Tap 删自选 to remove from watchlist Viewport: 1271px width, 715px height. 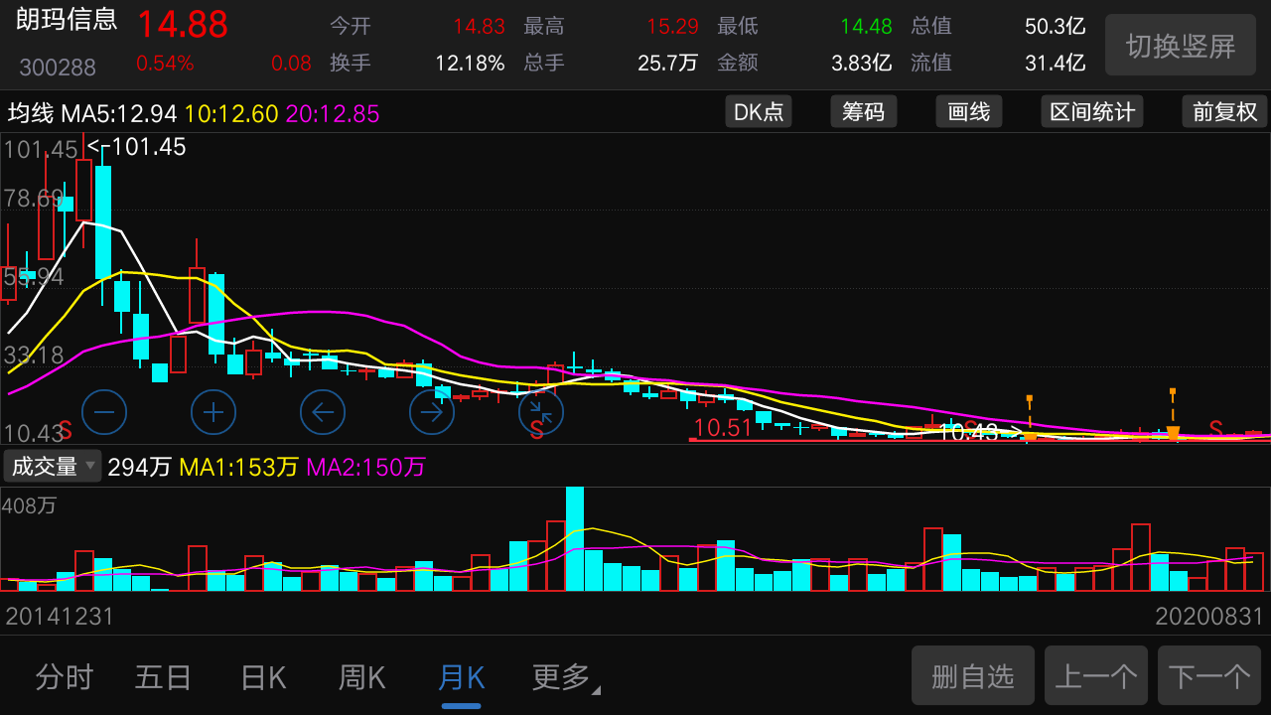(x=973, y=676)
